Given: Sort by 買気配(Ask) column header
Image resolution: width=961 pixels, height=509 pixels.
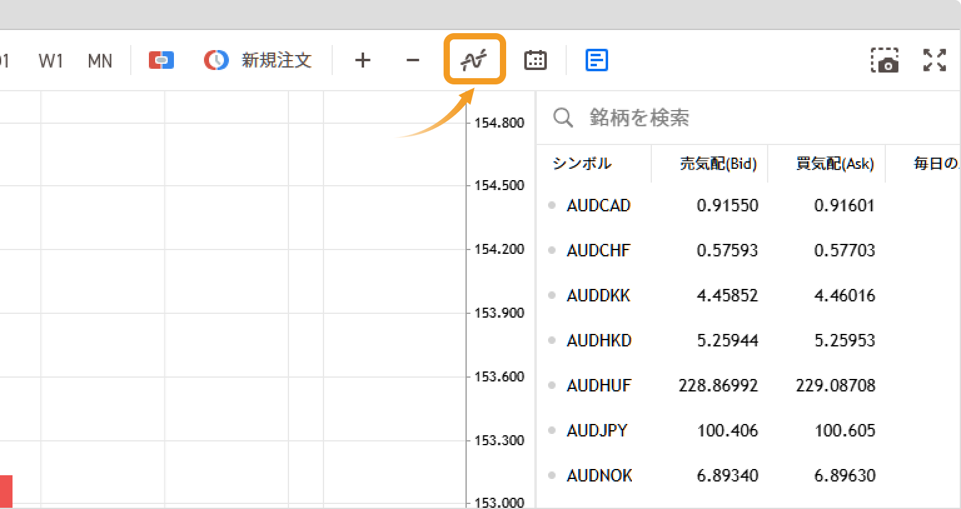Looking at the screenshot, I should (x=835, y=164).
